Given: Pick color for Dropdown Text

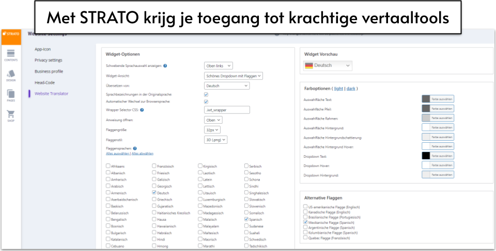Looking at the screenshot, I should pos(438,156).
